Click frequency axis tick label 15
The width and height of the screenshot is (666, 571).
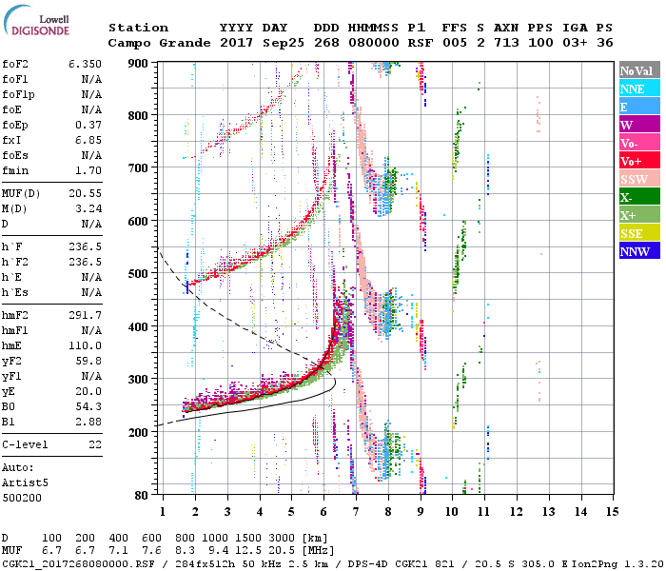(x=612, y=513)
